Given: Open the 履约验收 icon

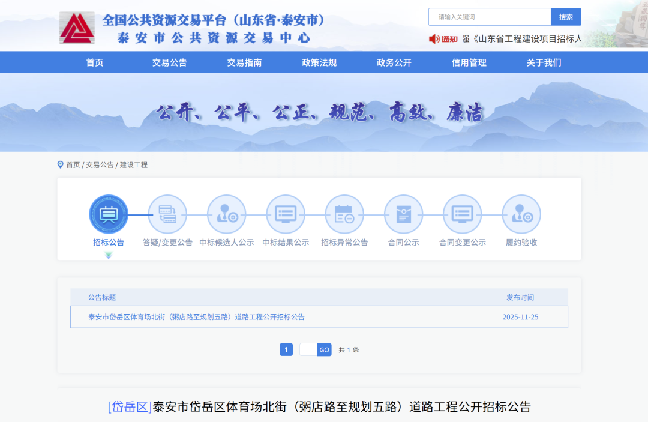Looking at the screenshot, I should [x=521, y=214].
